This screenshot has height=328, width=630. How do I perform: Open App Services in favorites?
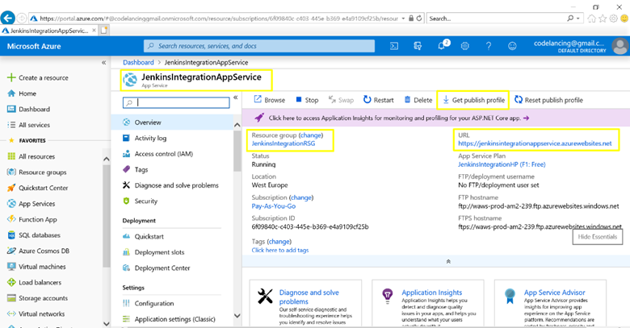pyautogui.click(x=31, y=204)
